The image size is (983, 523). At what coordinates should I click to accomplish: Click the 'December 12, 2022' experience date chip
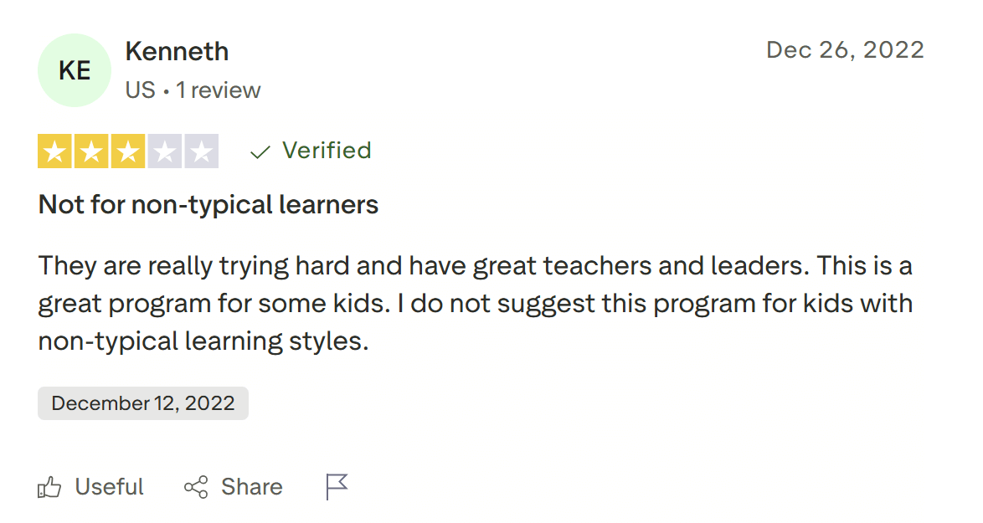[142, 403]
